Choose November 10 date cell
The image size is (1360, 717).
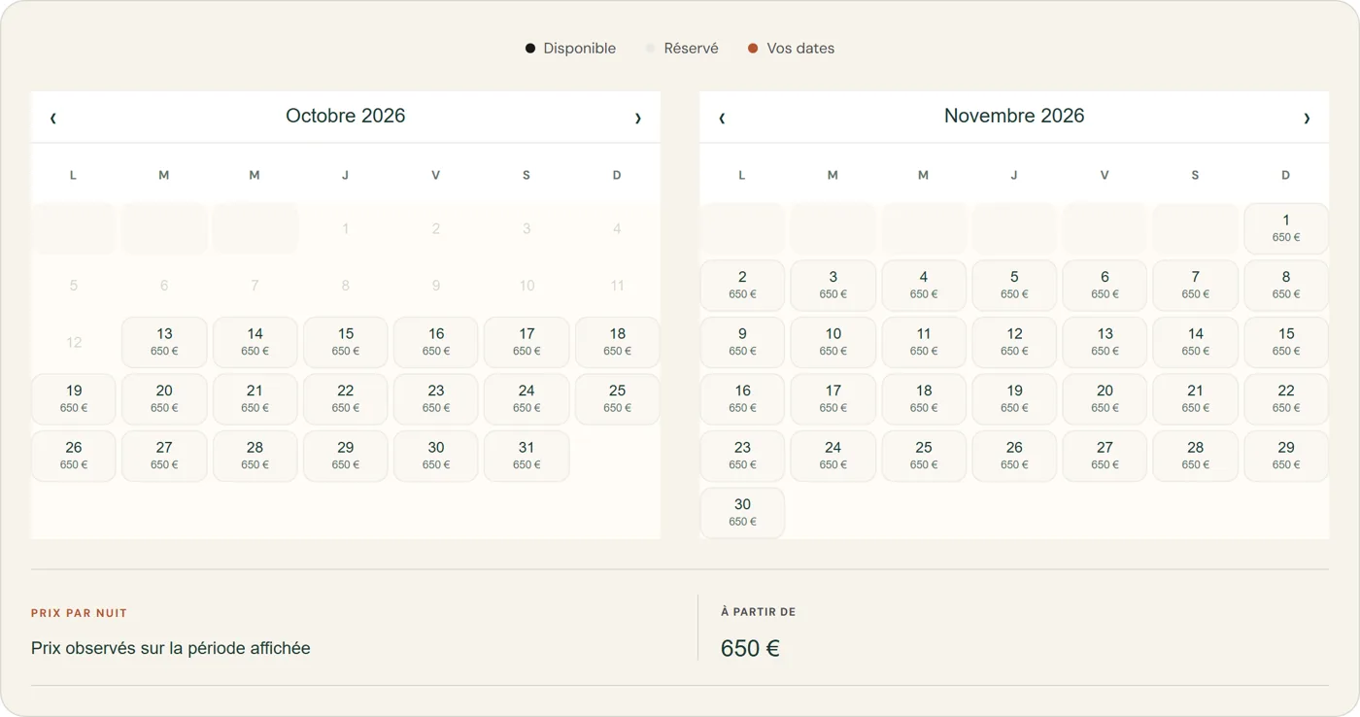[833, 342]
